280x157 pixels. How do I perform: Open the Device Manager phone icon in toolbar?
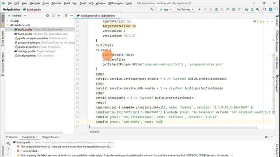(252, 10)
